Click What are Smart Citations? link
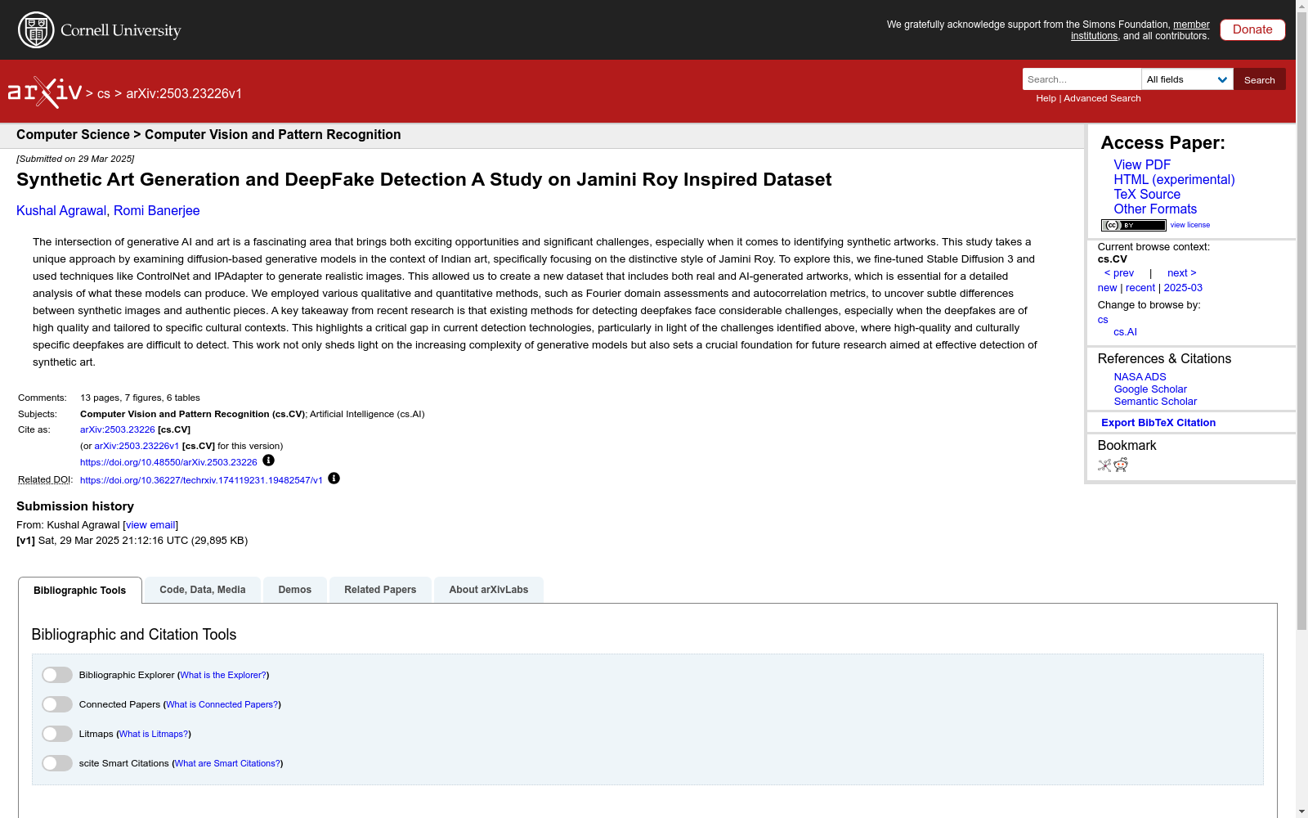Image resolution: width=1308 pixels, height=818 pixels. [227, 763]
